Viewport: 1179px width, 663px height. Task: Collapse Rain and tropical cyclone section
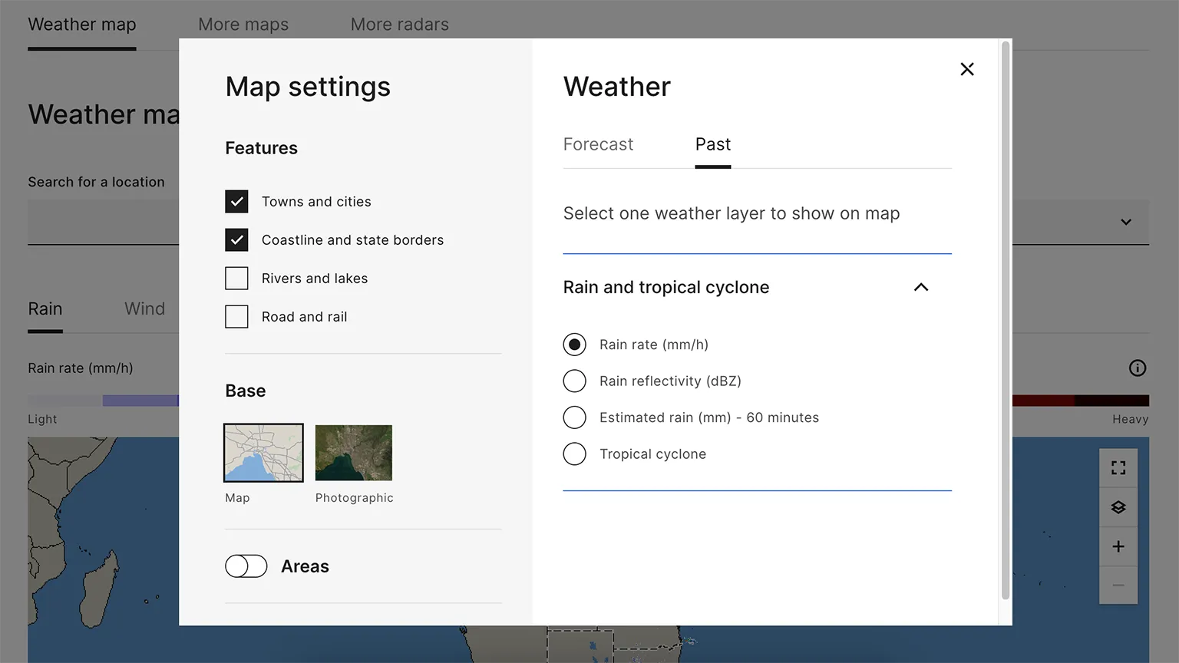[x=921, y=287]
